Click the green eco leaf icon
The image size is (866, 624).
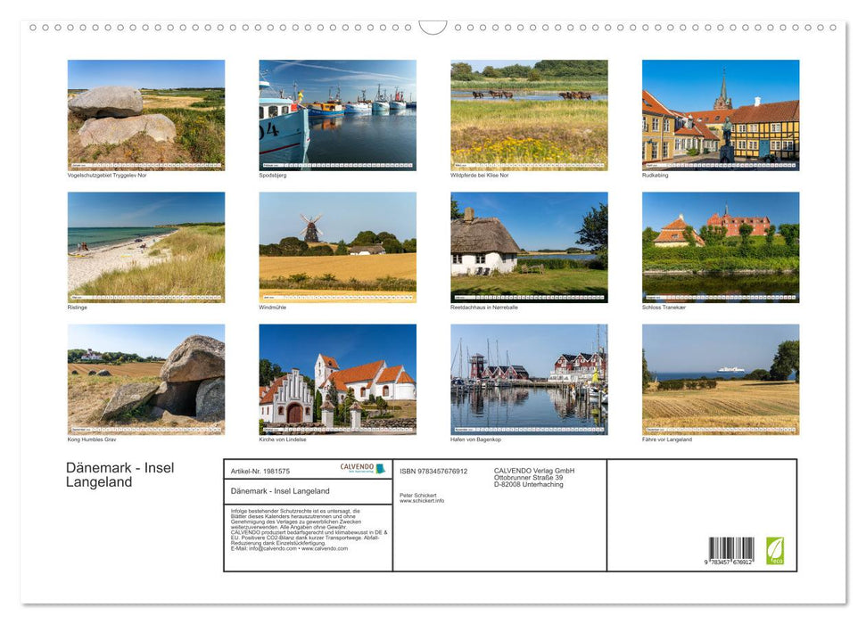774,551
